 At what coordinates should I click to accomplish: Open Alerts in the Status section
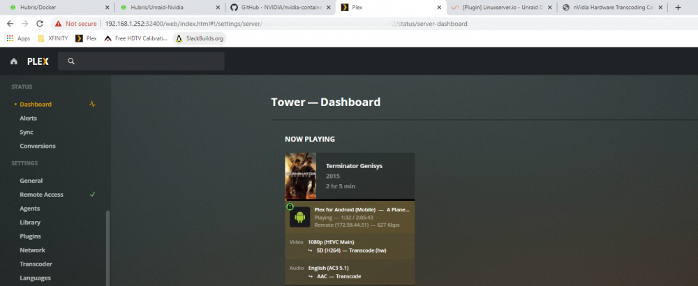[x=28, y=119]
